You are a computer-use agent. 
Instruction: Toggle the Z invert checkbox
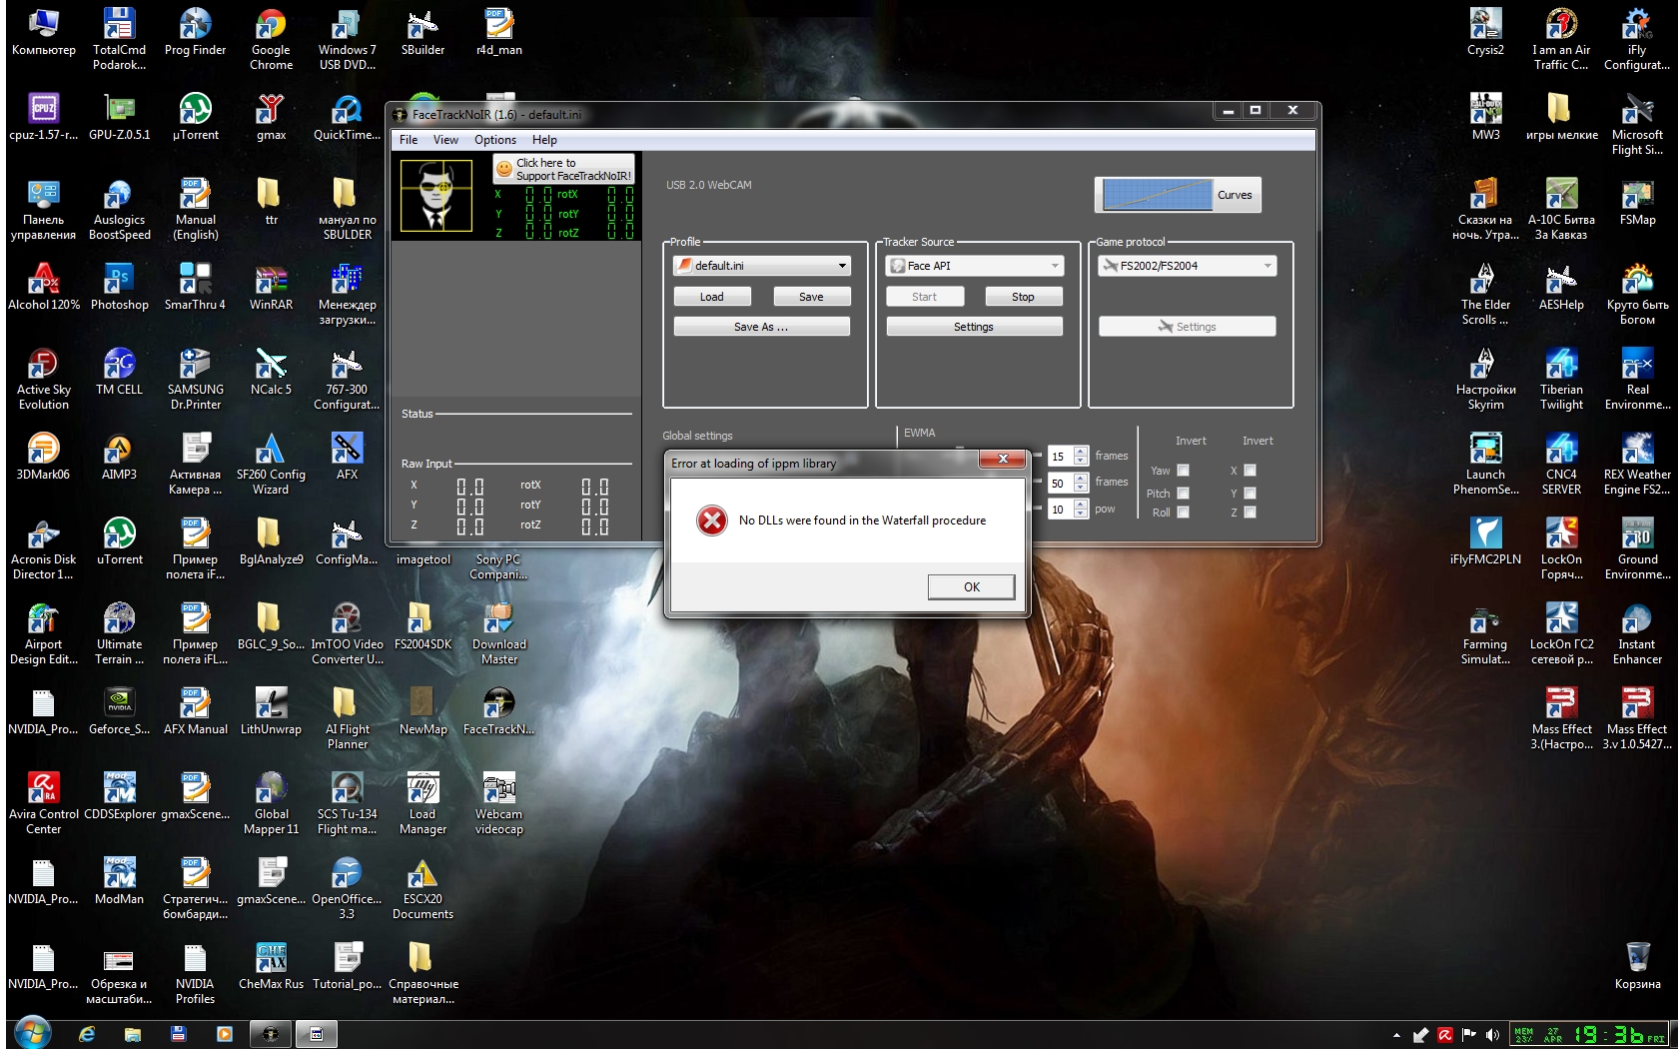(1250, 513)
